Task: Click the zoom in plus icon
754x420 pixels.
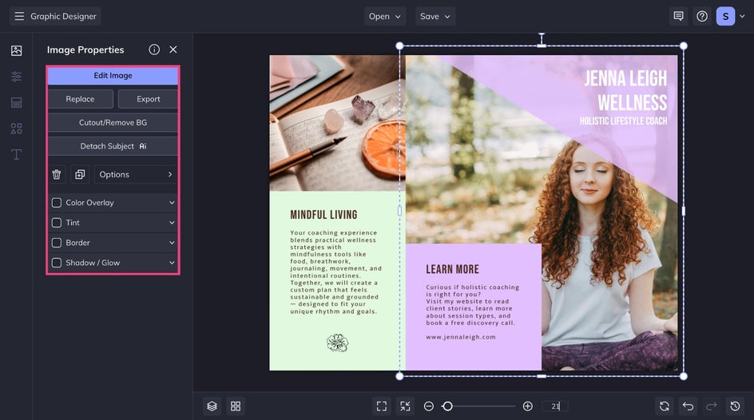Action: (528, 406)
